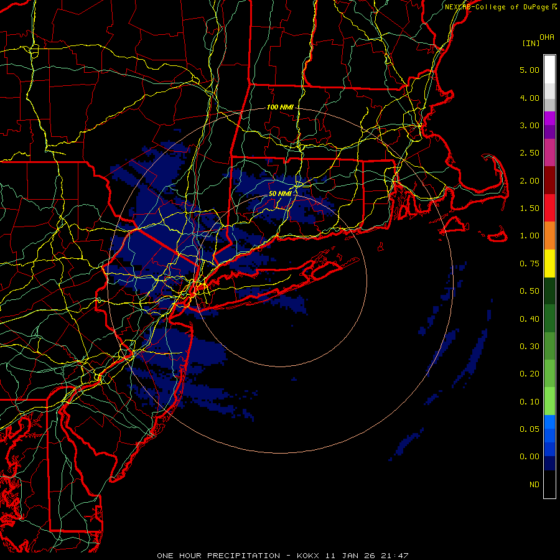Image resolution: width=560 pixels, height=560 pixels.
Task: Click the orange 1.00 legend color swatch
Action: (549, 236)
